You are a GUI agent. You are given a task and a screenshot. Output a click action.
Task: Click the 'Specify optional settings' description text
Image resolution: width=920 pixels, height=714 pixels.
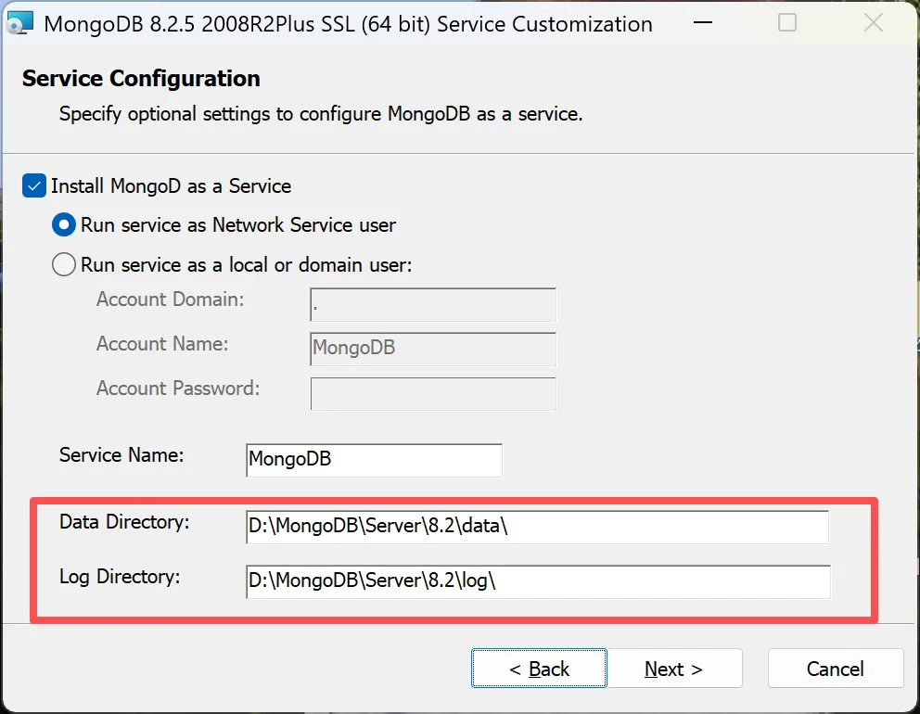[321, 114]
